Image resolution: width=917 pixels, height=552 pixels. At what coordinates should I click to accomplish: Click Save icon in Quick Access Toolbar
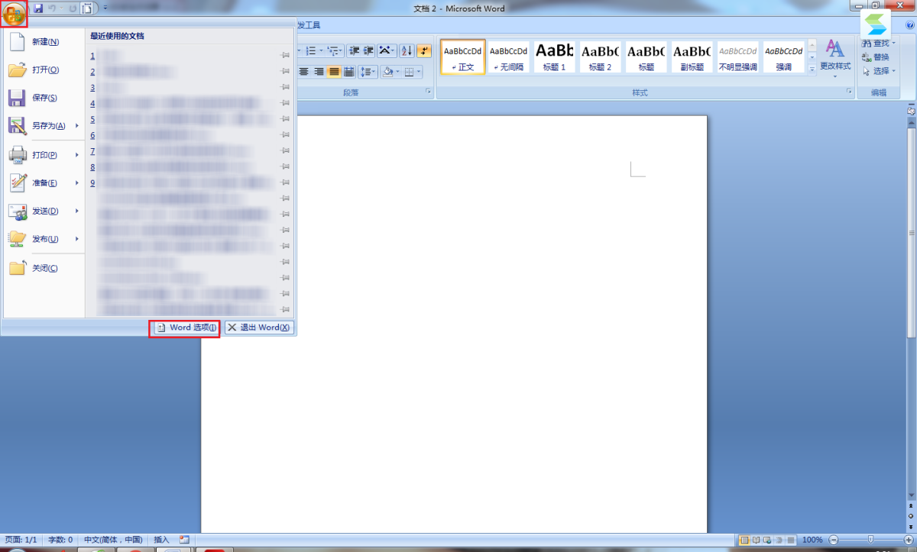38,8
